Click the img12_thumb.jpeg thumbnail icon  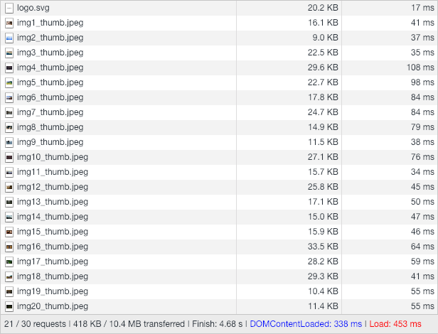coord(9,187)
